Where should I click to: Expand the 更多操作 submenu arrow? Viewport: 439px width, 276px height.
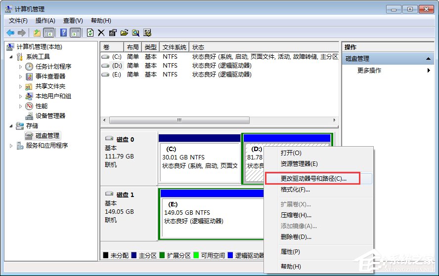(x=429, y=71)
